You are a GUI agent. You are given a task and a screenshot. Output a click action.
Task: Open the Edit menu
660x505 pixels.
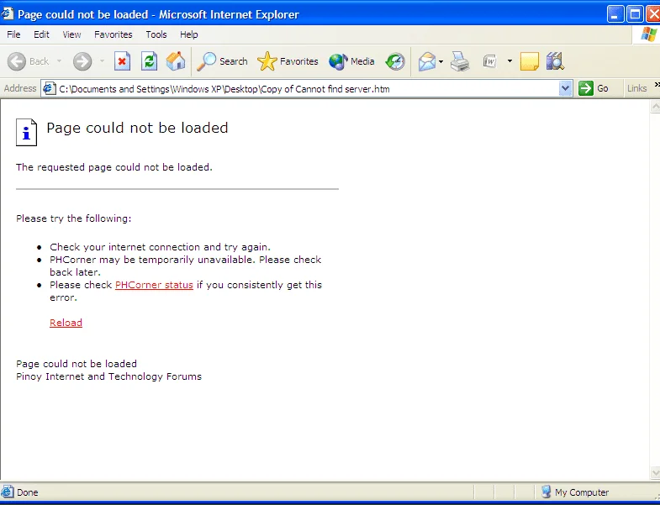point(41,34)
